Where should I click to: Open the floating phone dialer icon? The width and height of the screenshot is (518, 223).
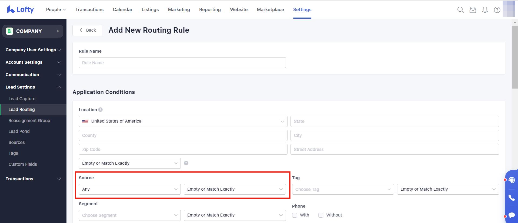pos(512,198)
